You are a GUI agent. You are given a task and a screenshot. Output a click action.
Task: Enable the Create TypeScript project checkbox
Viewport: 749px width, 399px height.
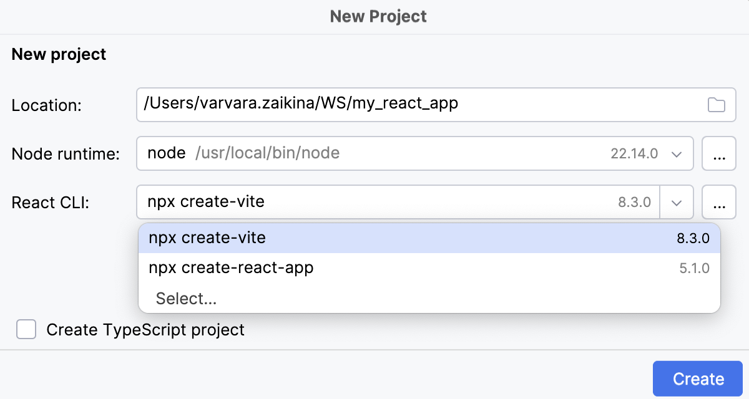point(26,329)
